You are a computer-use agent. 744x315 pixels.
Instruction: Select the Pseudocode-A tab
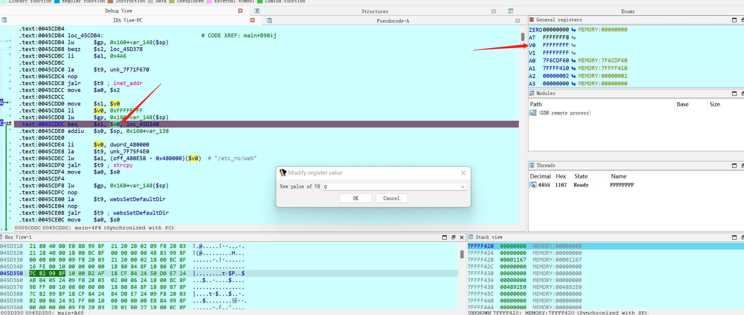393,21
